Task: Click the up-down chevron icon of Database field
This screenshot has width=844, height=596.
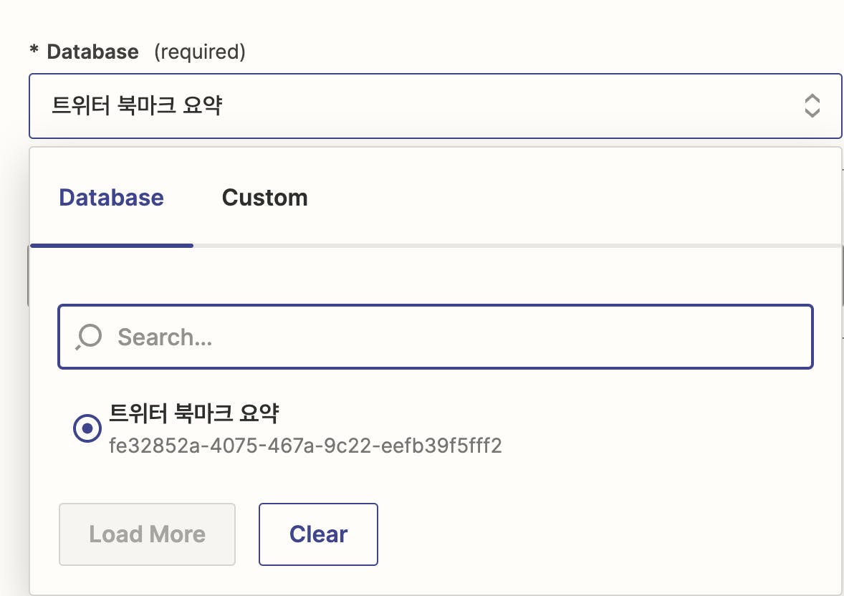Action: tap(812, 106)
